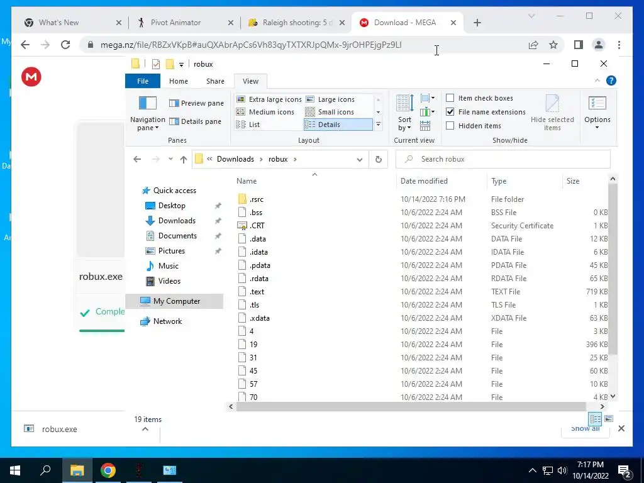The width and height of the screenshot is (644, 483).
Task: Switch to the Home ribbon tab
Action: [178, 81]
